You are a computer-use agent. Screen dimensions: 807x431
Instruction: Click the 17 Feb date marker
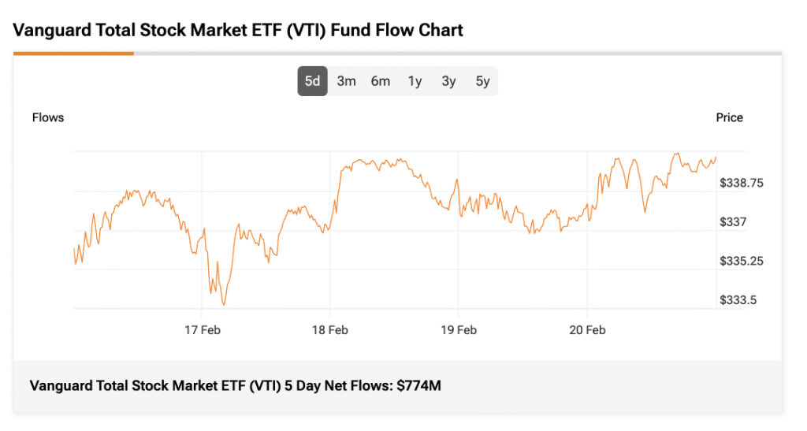click(203, 330)
